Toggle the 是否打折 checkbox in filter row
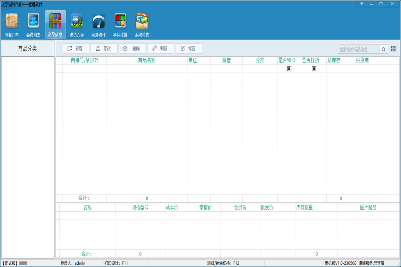Viewport: 401px width, 267px height. click(314, 69)
